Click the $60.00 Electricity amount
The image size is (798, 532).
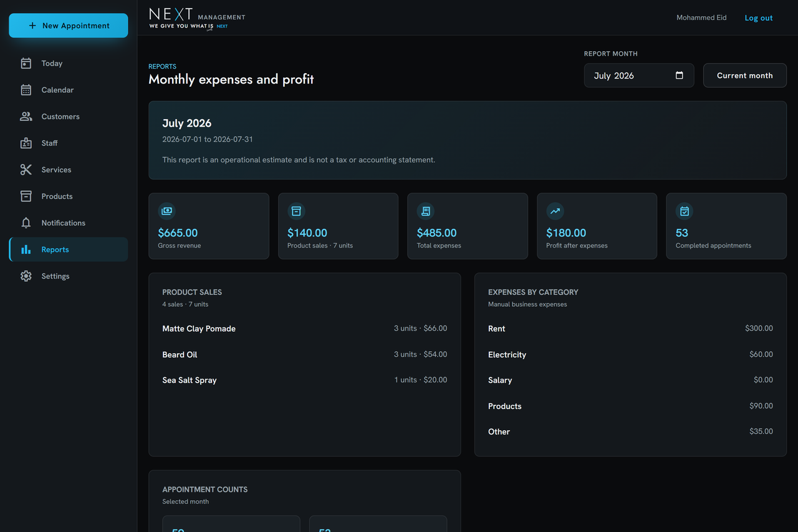(x=761, y=354)
